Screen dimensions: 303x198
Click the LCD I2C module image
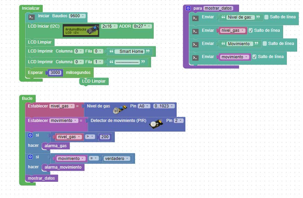click(81, 30)
